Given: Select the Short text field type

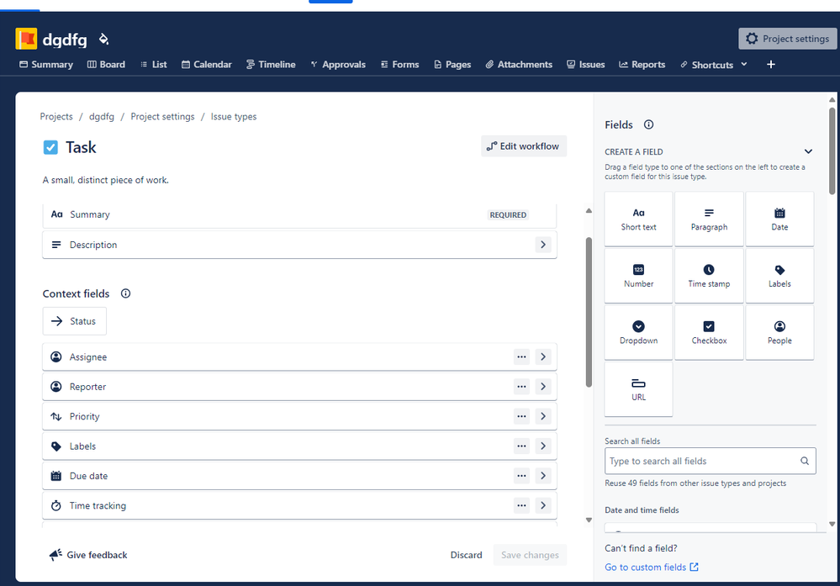Looking at the screenshot, I should coord(638,219).
